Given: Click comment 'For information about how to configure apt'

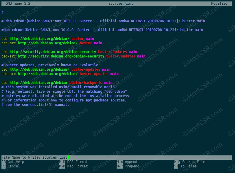Looking at the screenshot, I should pyautogui.click(x=64, y=100).
